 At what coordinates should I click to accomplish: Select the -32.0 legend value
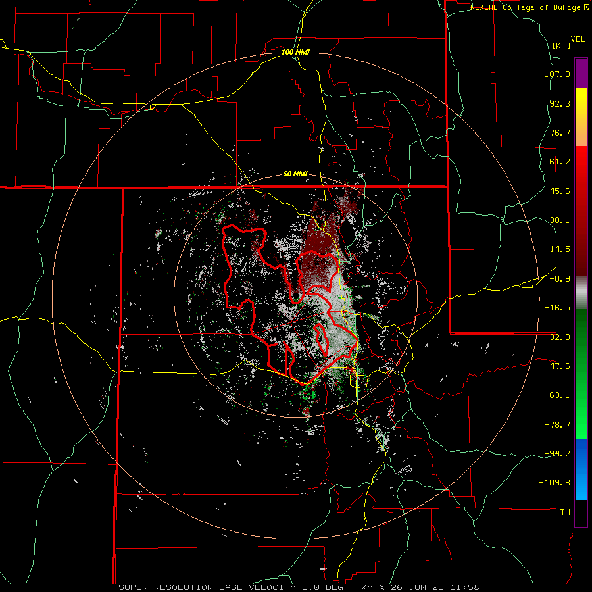[x=557, y=337]
